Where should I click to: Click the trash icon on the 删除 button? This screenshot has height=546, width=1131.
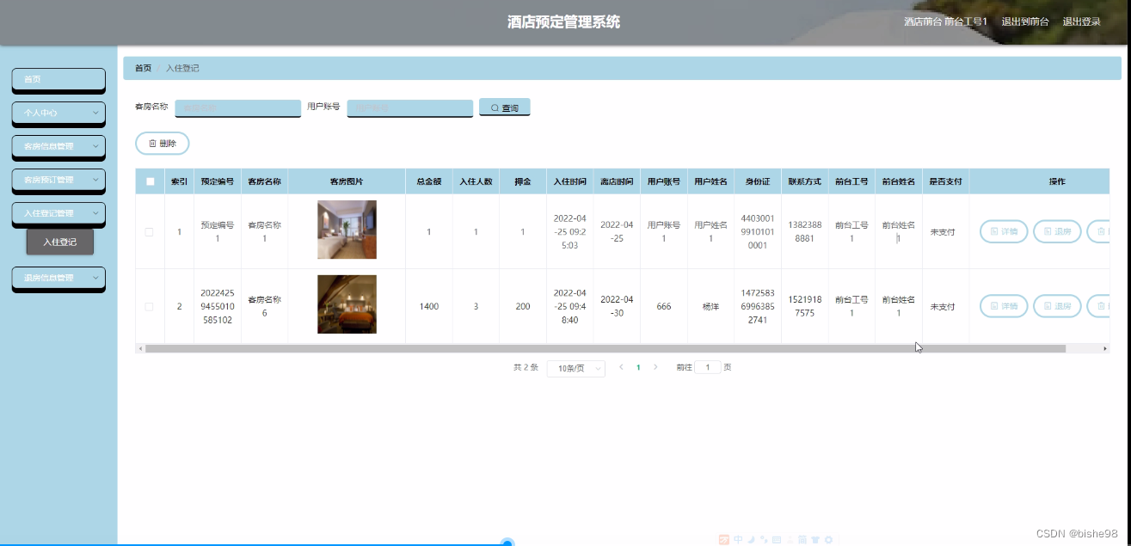(151, 143)
